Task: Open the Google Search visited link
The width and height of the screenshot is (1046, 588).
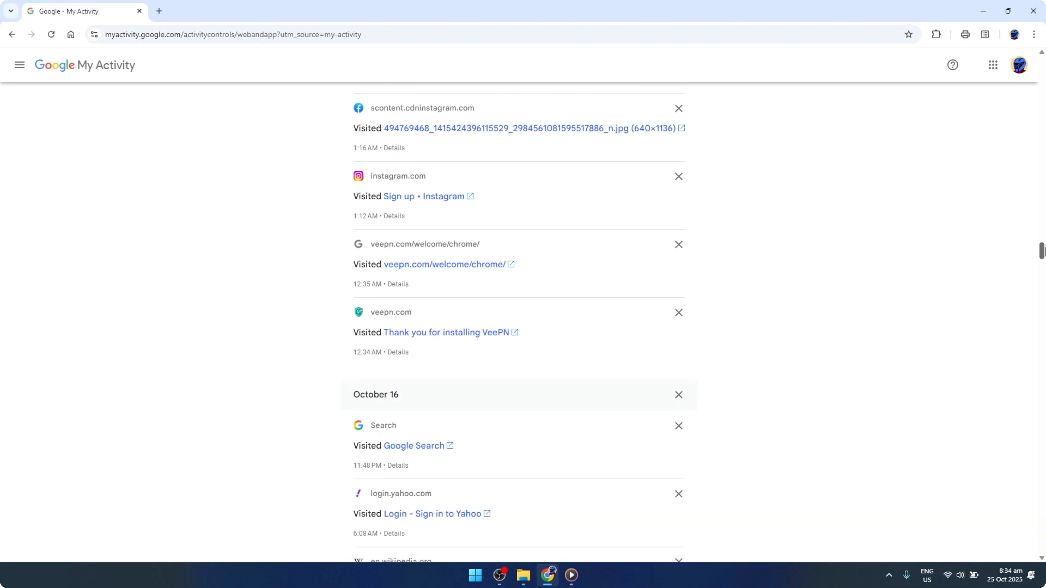Action: coord(419,446)
